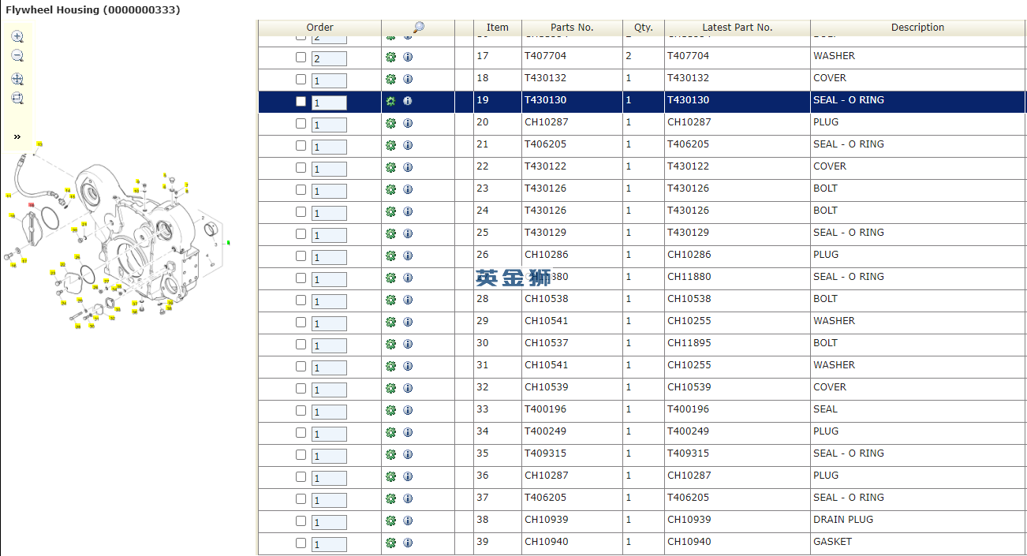Click the Parts No. column header
1027x556 pixels.
point(572,28)
